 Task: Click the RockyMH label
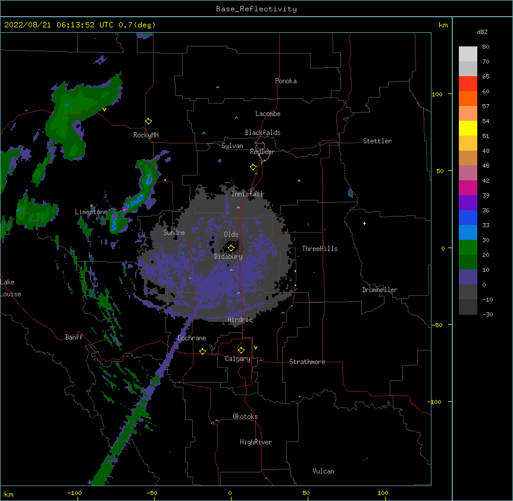click(x=146, y=135)
